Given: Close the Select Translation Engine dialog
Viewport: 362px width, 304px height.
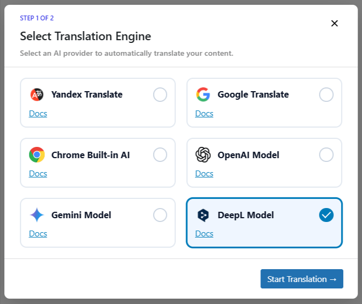Looking at the screenshot, I should (334, 23).
